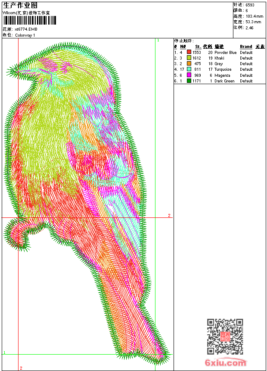
Task: Click the '停止顺序:' stop sequence heading
Action: click(x=184, y=41)
